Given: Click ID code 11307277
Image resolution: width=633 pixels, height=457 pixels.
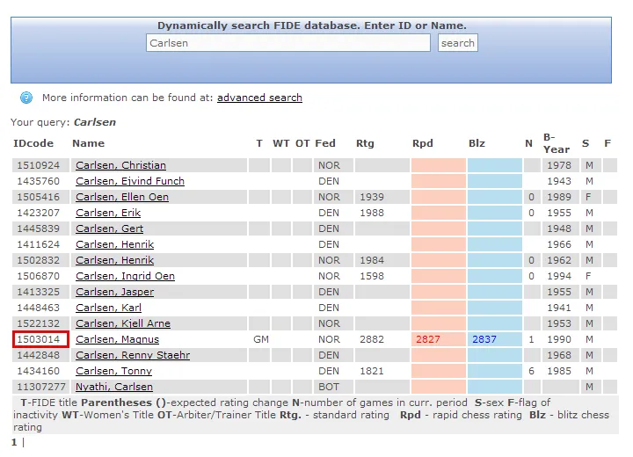Looking at the screenshot, I should pos(41,387).
